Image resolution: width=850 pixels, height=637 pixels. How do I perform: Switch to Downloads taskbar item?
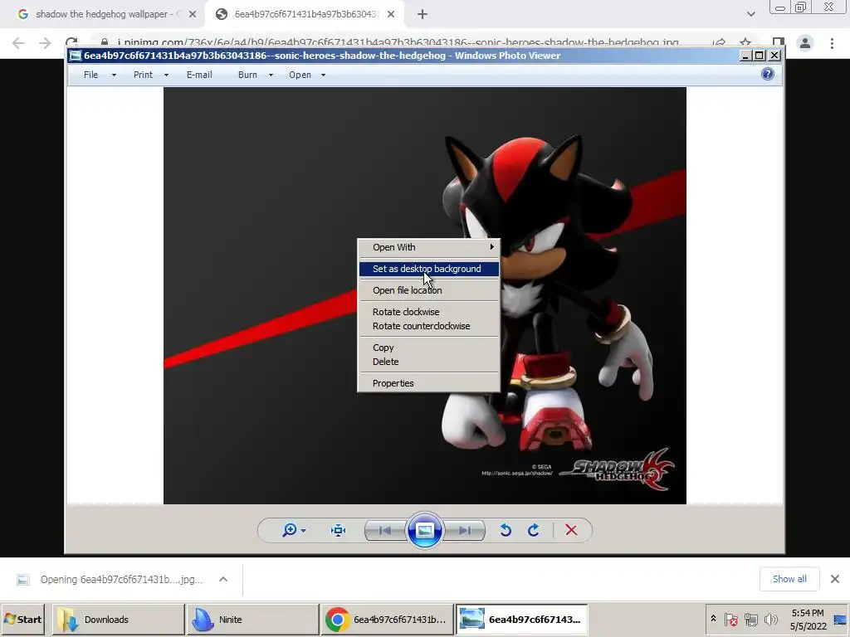(x=118, y=619)
